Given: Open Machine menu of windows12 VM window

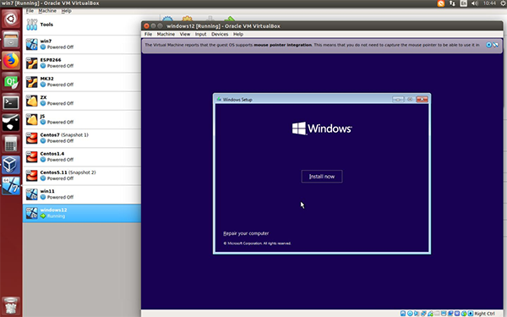Looking at the screenshot, I should point(166,34).
